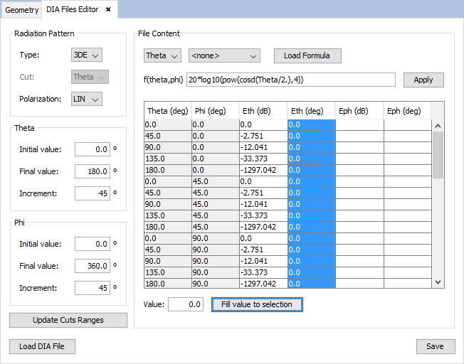Open the radiation pattern Type dropdown

click(x=87, y=55)
